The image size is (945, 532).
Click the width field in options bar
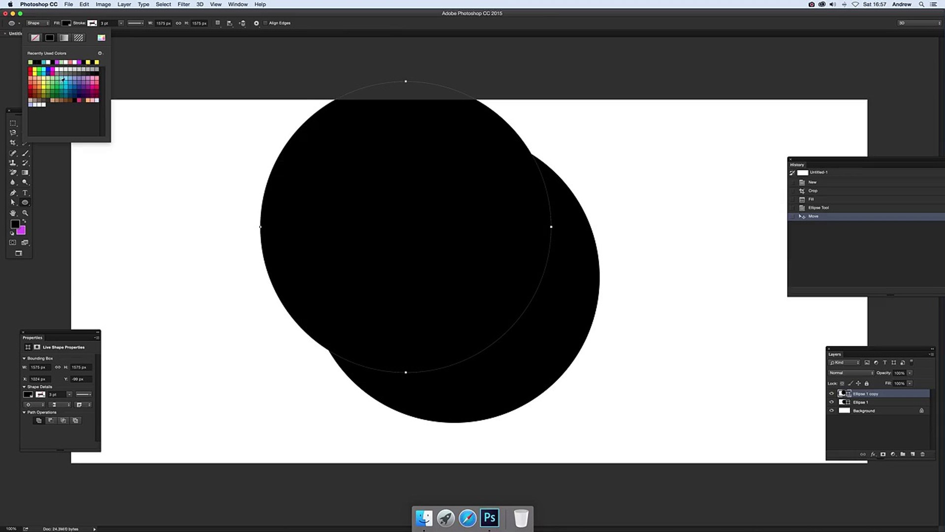163,23
